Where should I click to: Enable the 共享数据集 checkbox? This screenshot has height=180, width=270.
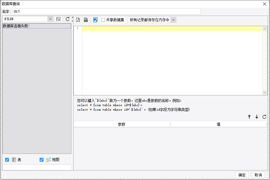[x=103, y=20]
